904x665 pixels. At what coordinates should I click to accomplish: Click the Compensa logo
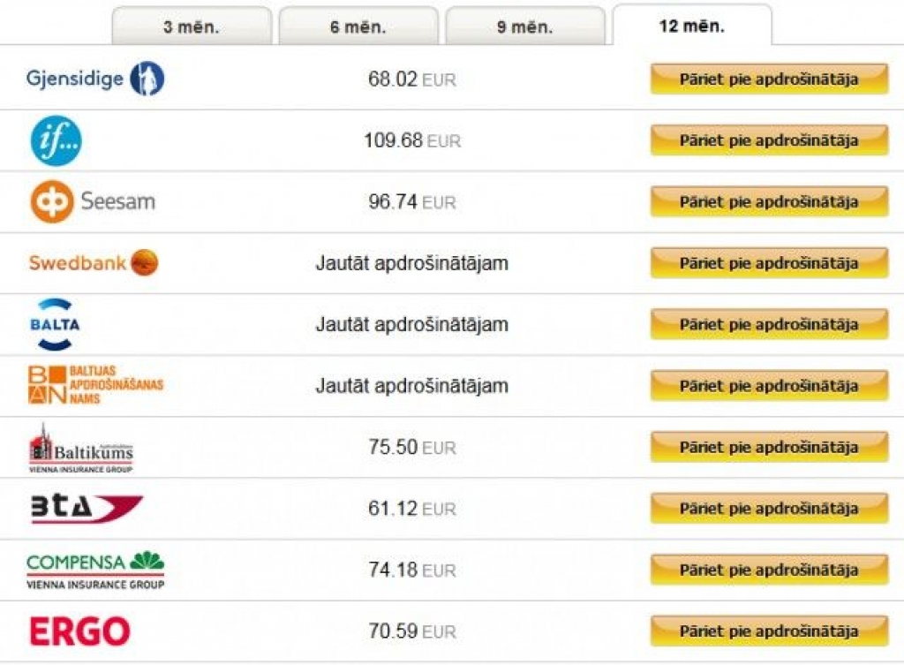95,571
